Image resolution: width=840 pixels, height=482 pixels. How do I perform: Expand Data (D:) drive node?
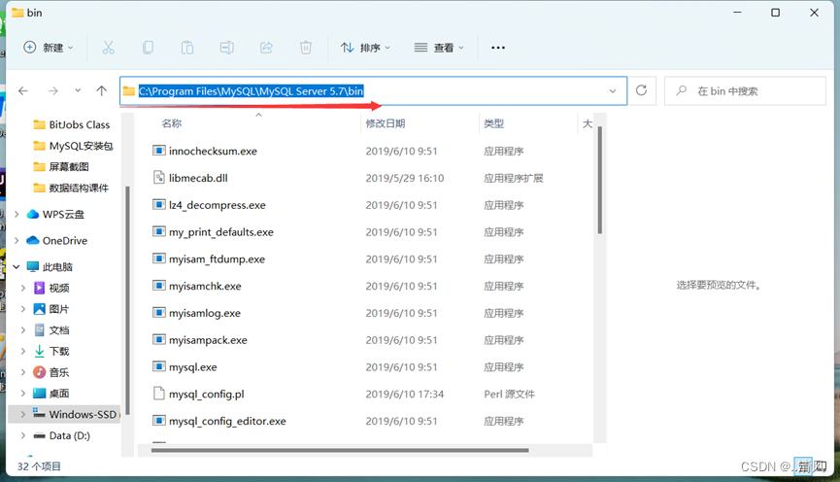[23, 436]
